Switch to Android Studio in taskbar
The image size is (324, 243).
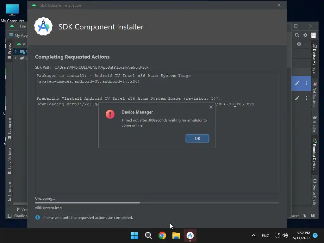[x=190, y=235]
